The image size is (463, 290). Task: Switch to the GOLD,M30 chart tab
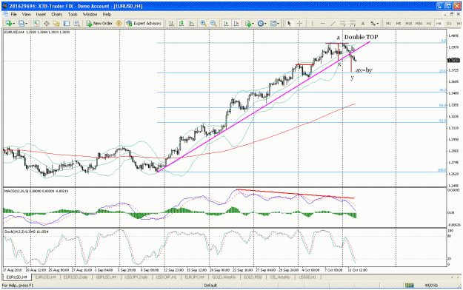coord(252,277)
